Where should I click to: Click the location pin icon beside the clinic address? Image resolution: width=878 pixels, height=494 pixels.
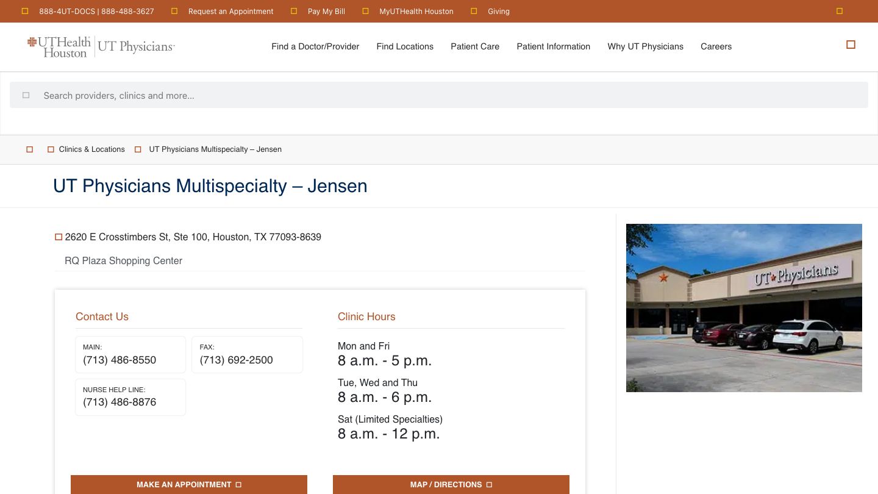[59, 237]
